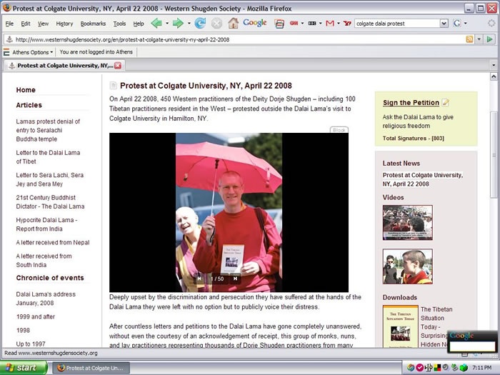The image size is (500, 375).
Task: Go back with the green Back arrow
Action: click(x=156, y=24)
